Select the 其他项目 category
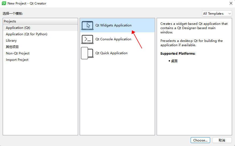 click(x=40, y=47)
